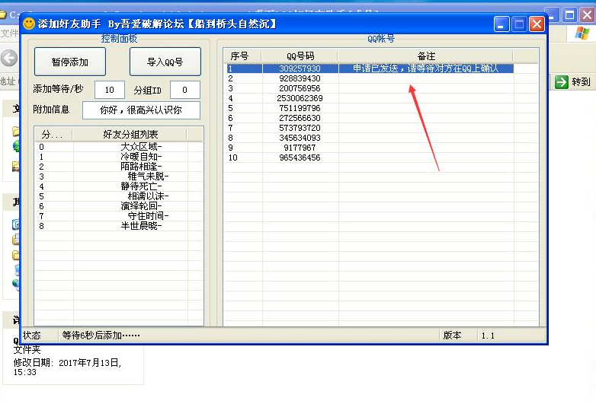This screenshot has width=596, height=404.
Task: Click the 备注 column header
Action: coord(425,56)
